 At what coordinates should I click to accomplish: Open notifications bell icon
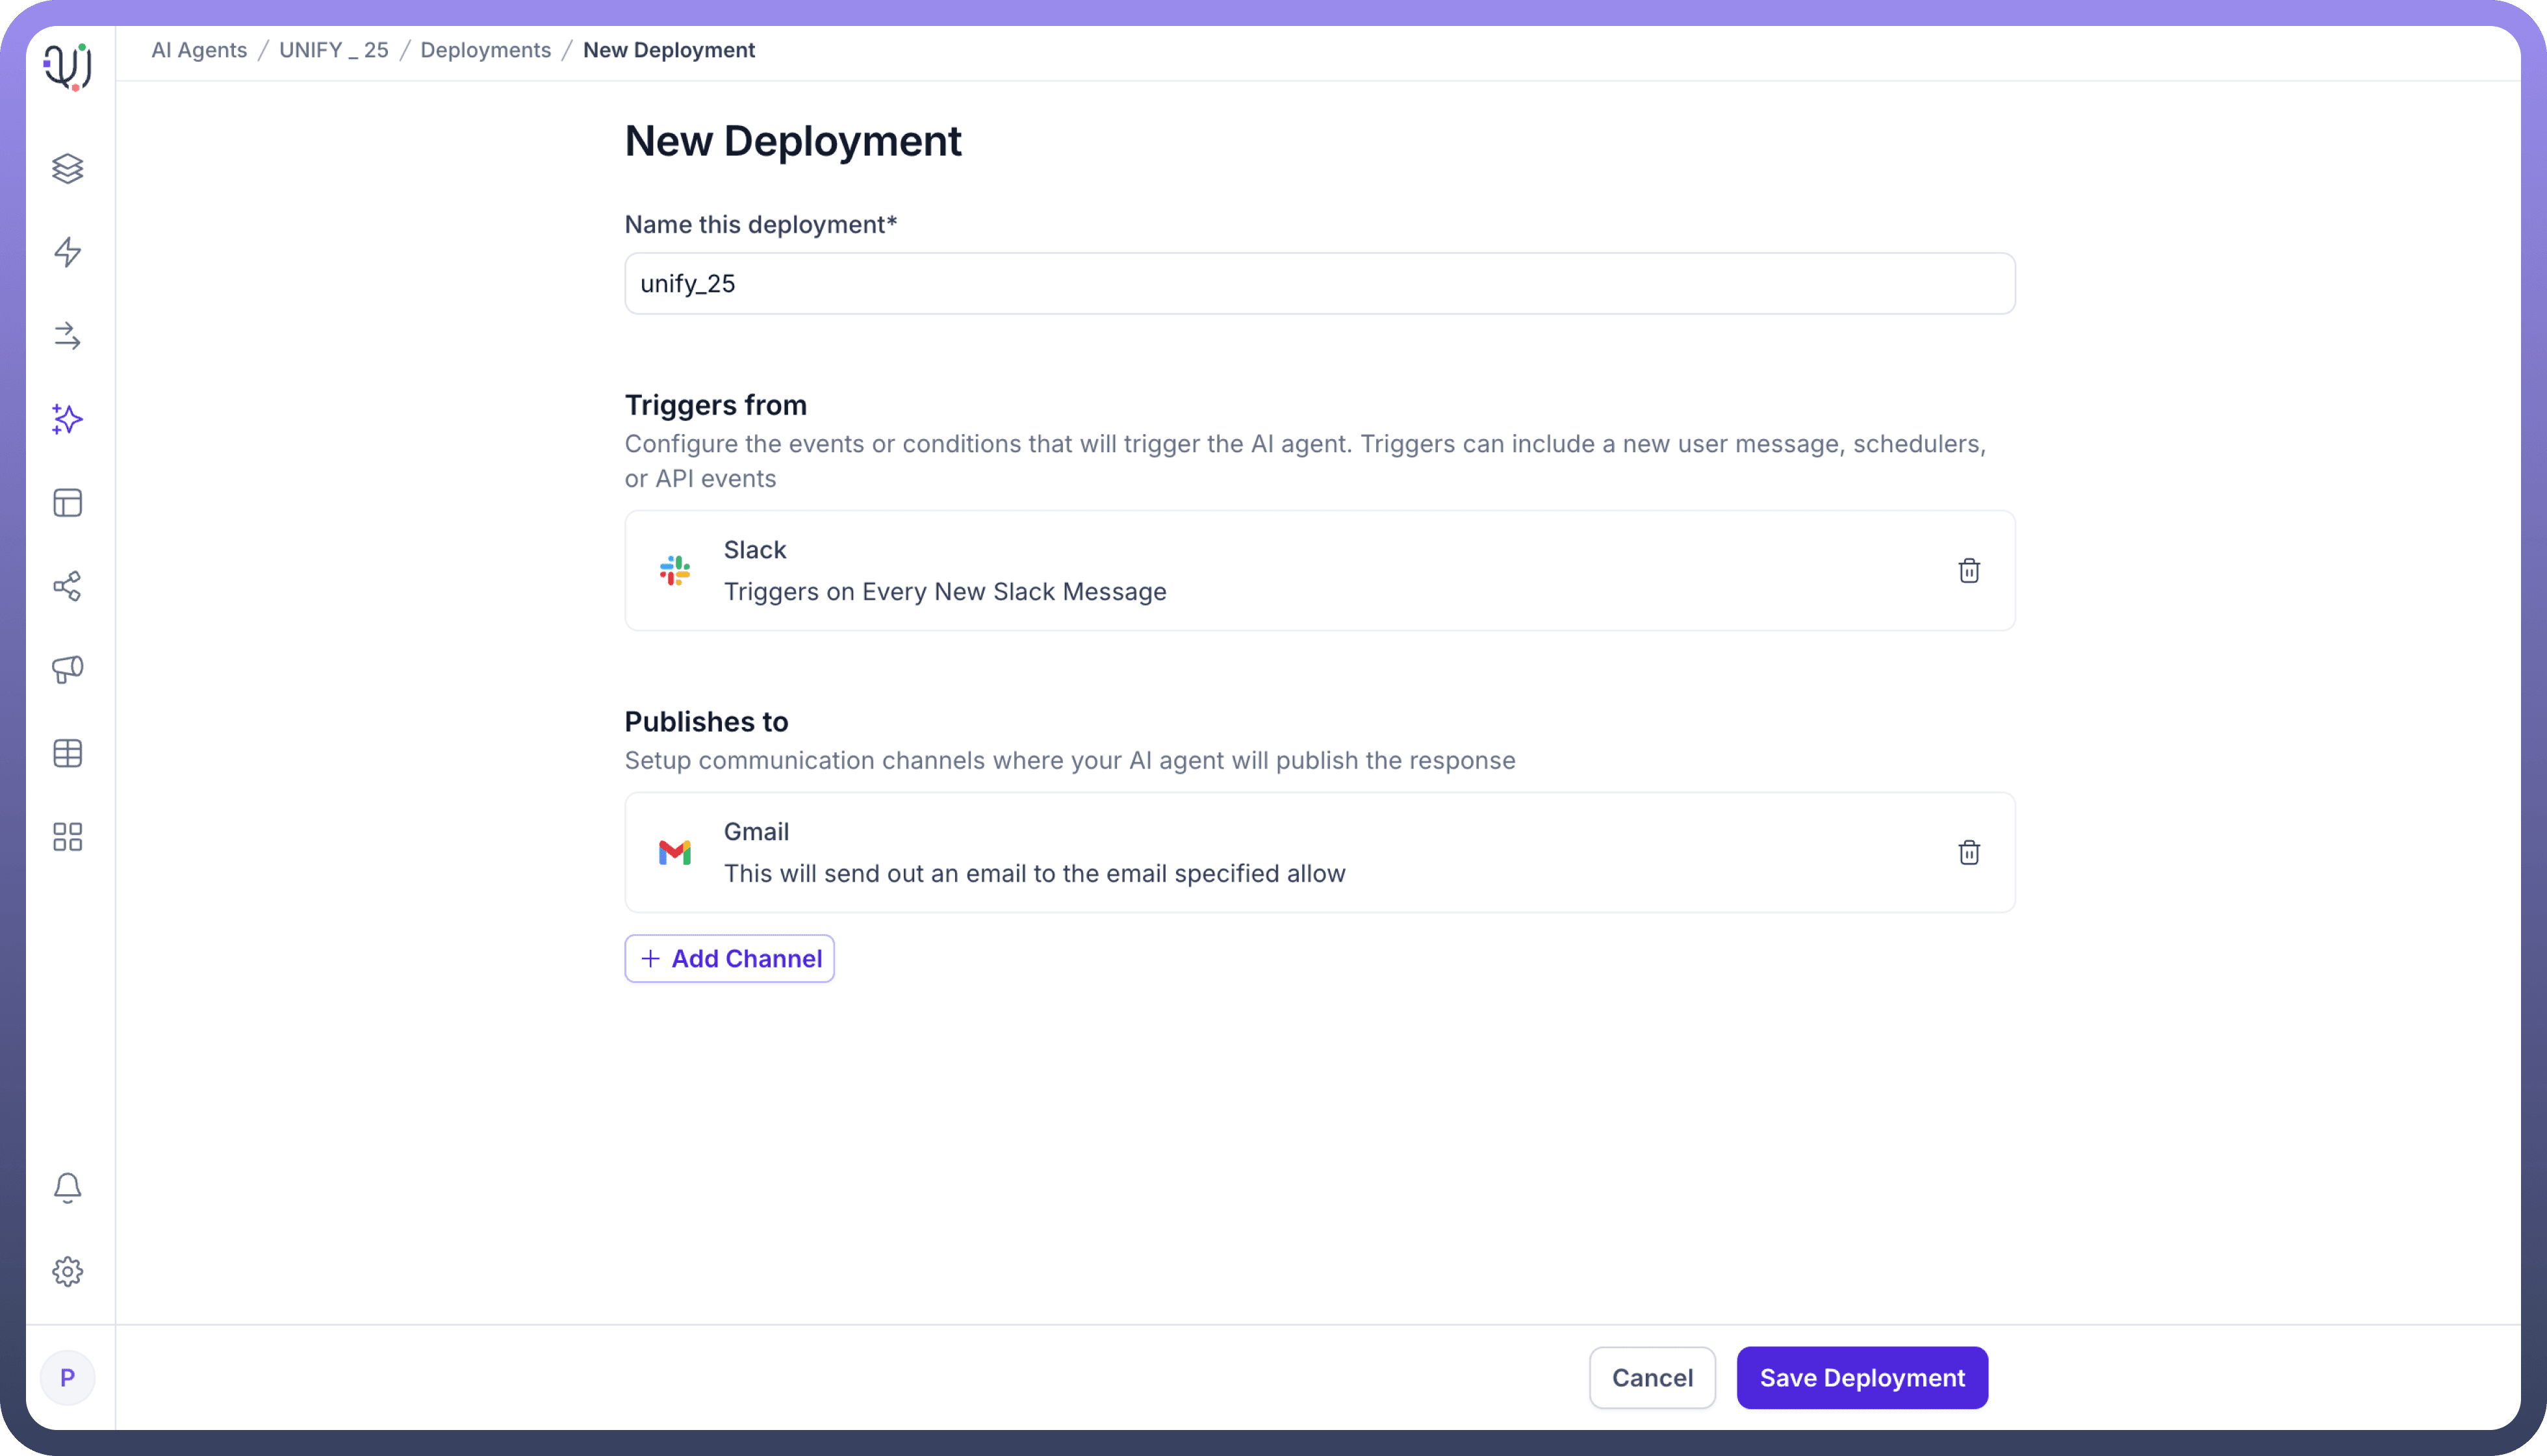click(x=67, y=1188)
